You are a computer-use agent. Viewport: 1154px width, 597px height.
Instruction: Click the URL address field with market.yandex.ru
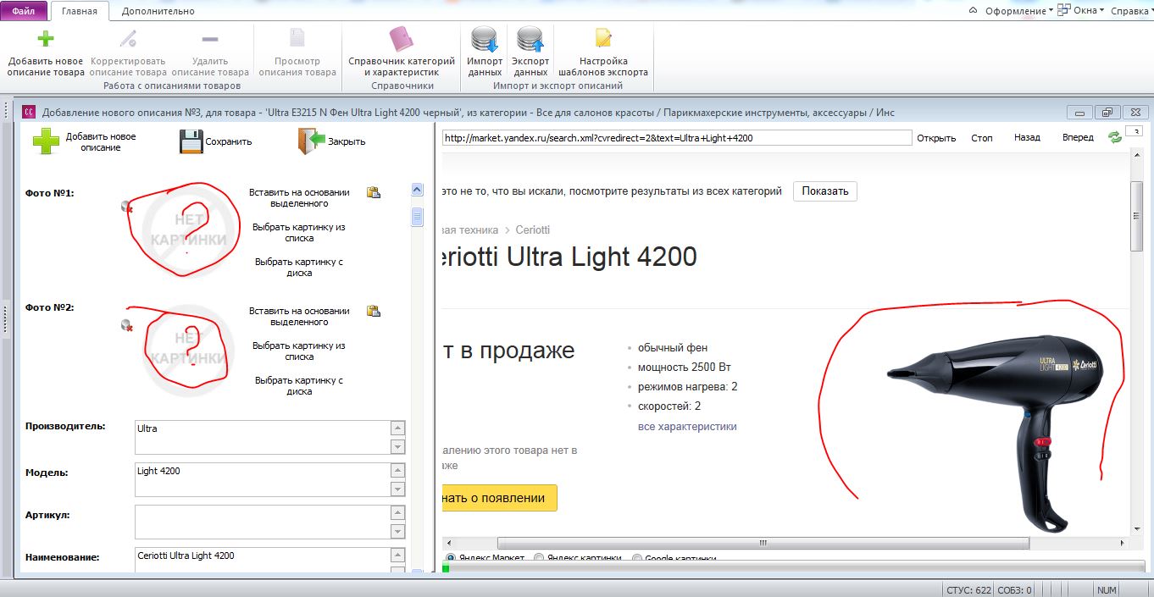676,138
